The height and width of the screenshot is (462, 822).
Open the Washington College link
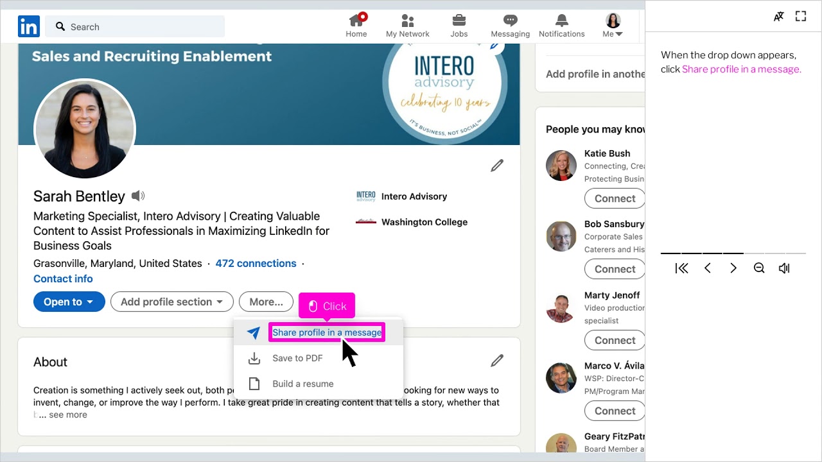pos(424,222)
